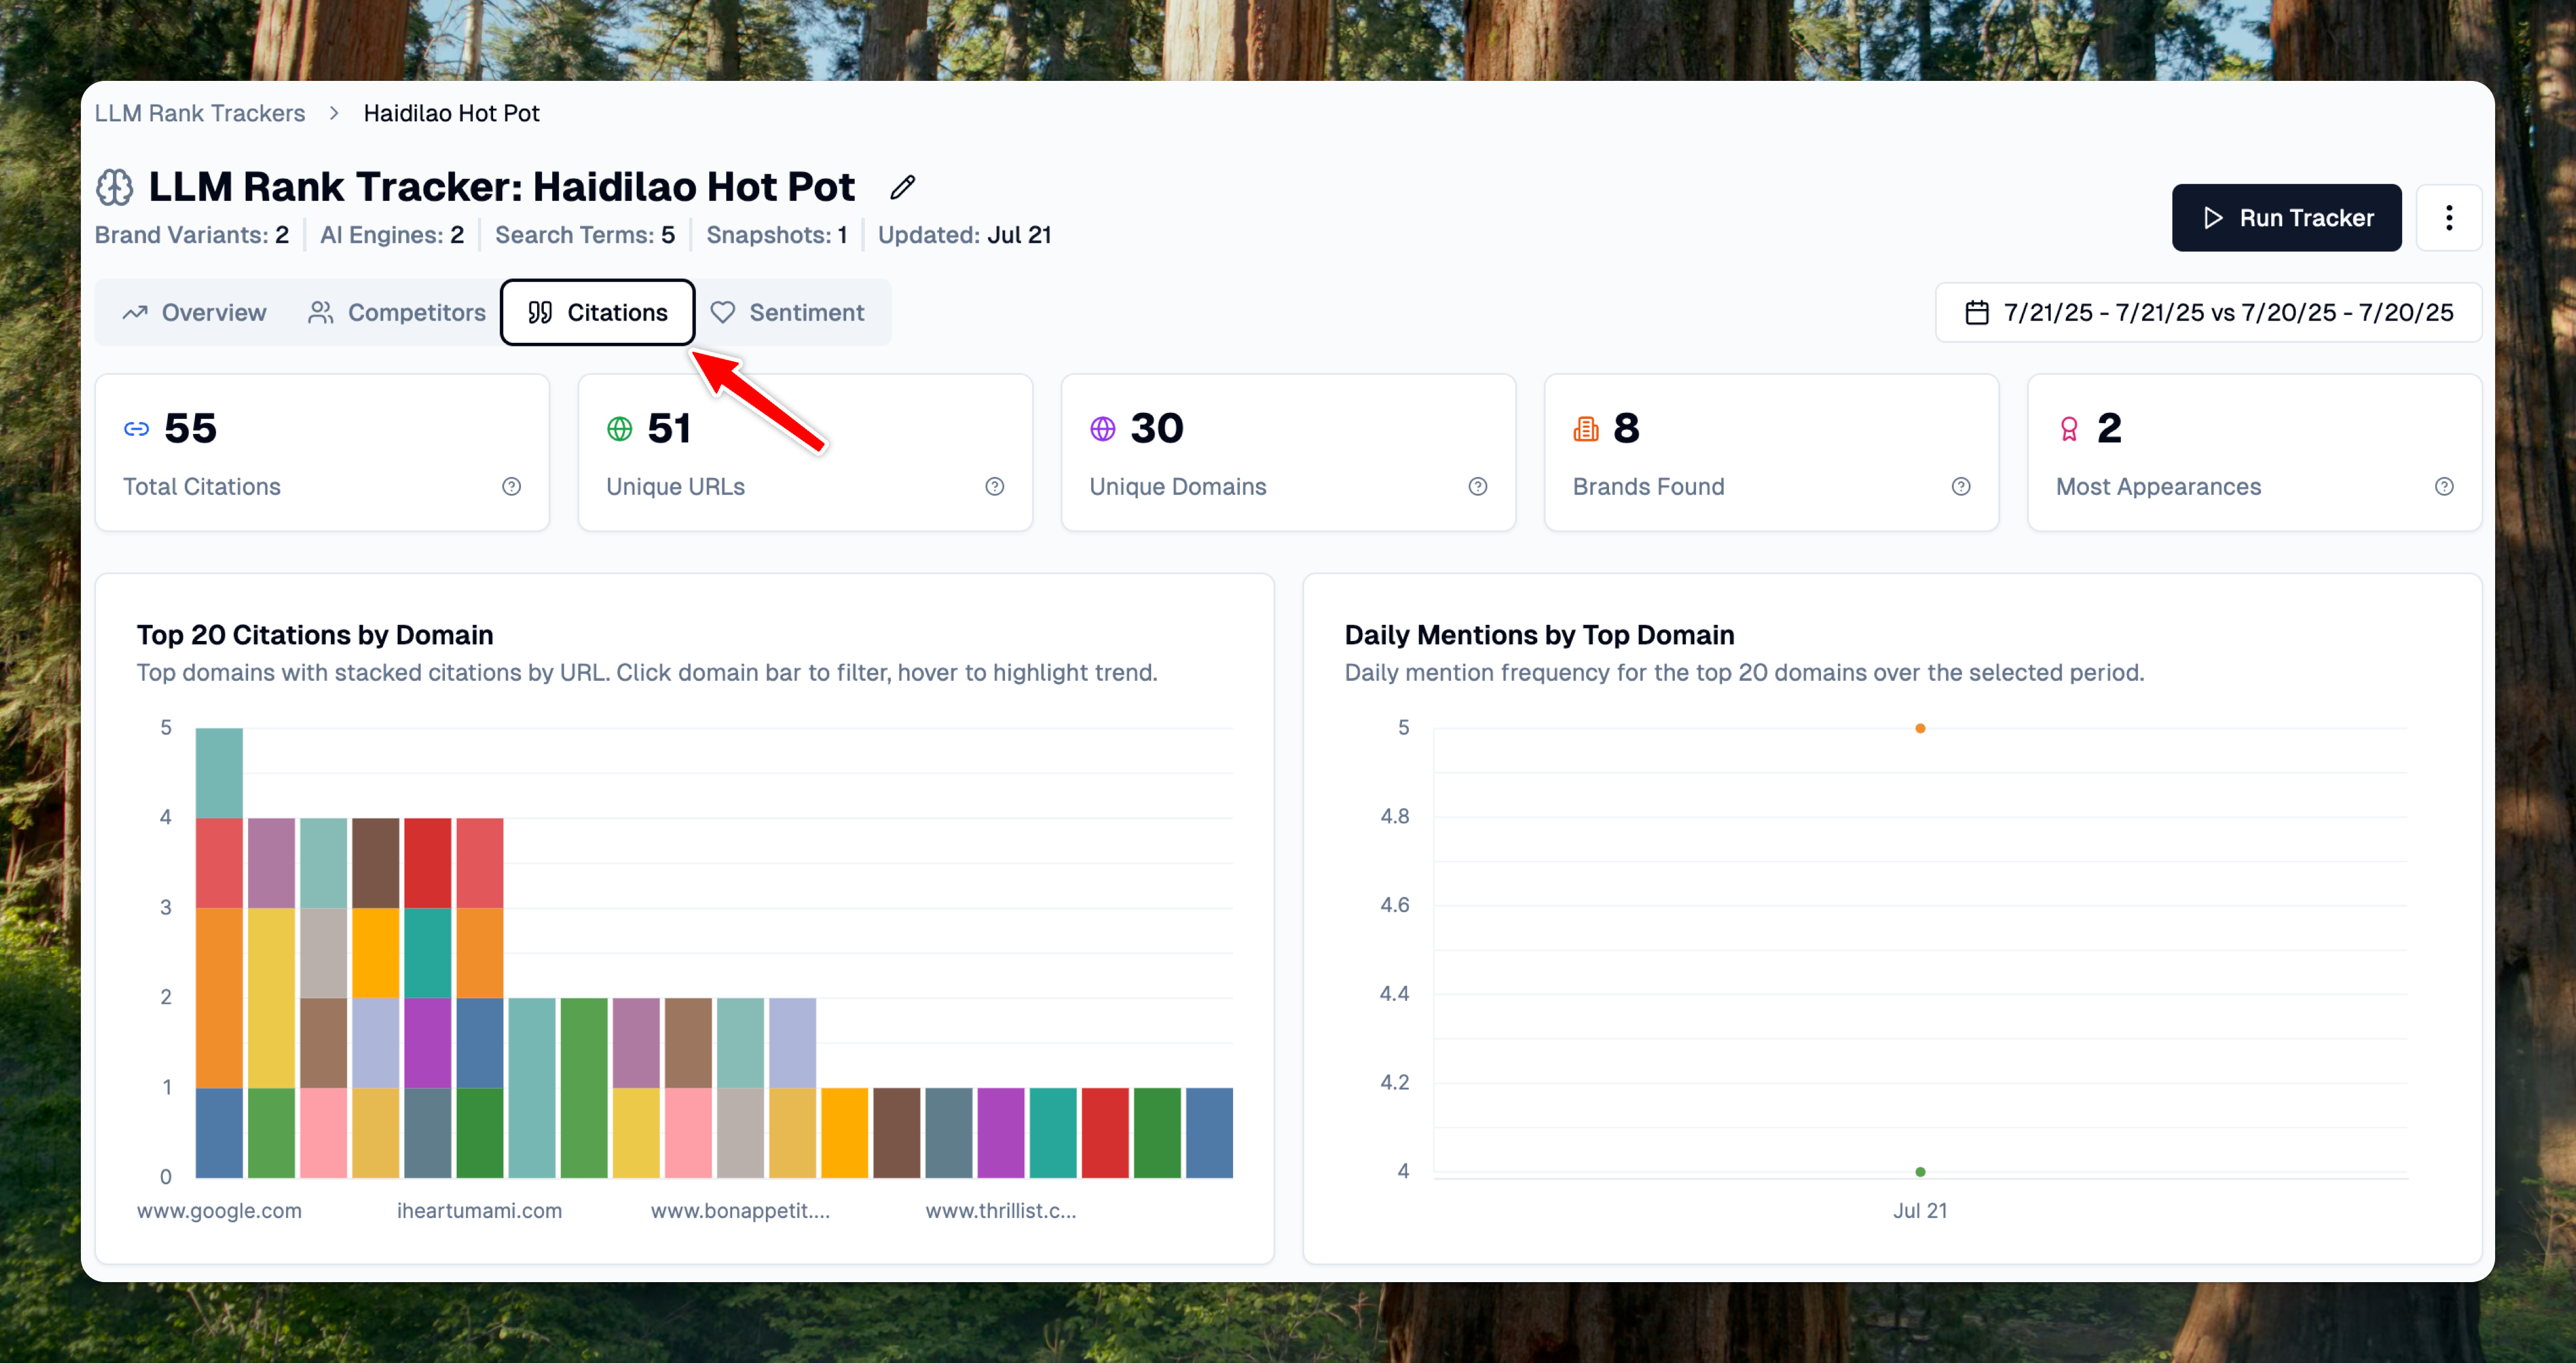The height and width of the screenshot is (1363, 2576).
Task: Click help icon on Total Citations card
Action: 511,487
